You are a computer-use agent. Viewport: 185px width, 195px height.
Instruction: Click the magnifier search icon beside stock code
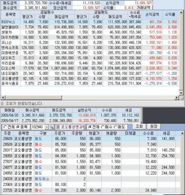pyautogui.click(x=52, y=127)
